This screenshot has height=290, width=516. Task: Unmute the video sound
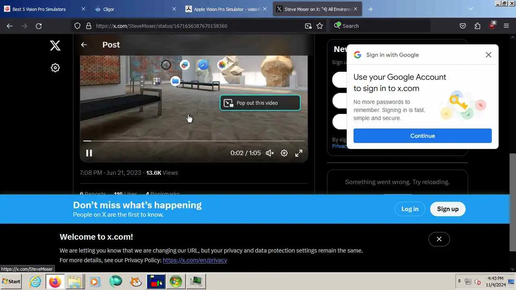(270, 153)
